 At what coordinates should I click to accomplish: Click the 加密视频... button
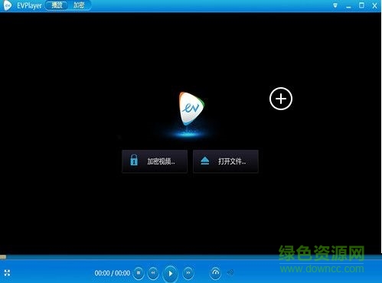click(155, 161)
